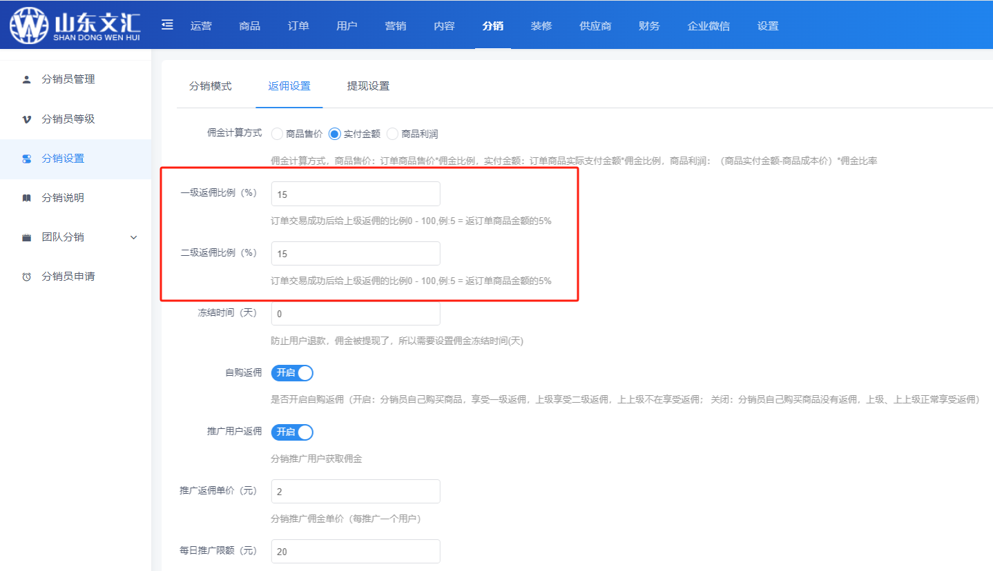Toggle the 推广用户返佣 switch
This screenshot has width=993, height=571.
click(x=292, y=432)
